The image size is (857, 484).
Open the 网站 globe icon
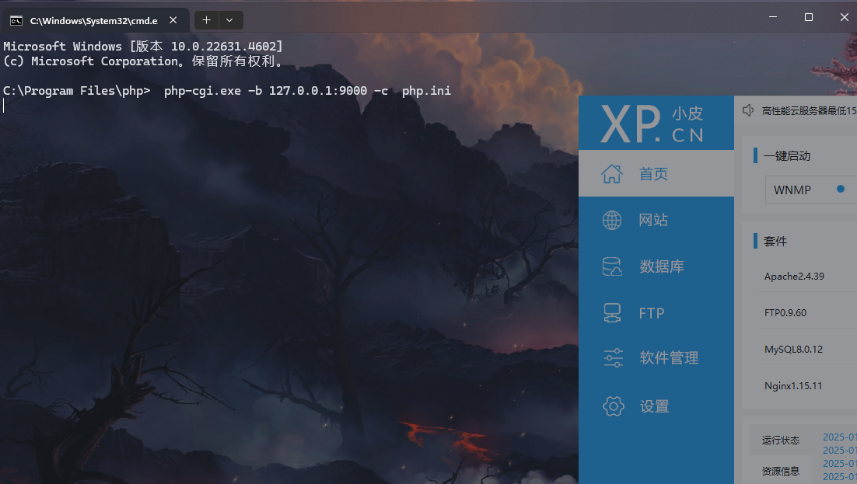[x=612, y=221]
